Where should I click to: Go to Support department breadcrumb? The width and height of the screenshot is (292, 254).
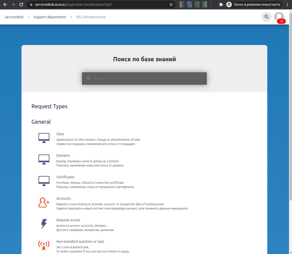(x=50, y=17)
